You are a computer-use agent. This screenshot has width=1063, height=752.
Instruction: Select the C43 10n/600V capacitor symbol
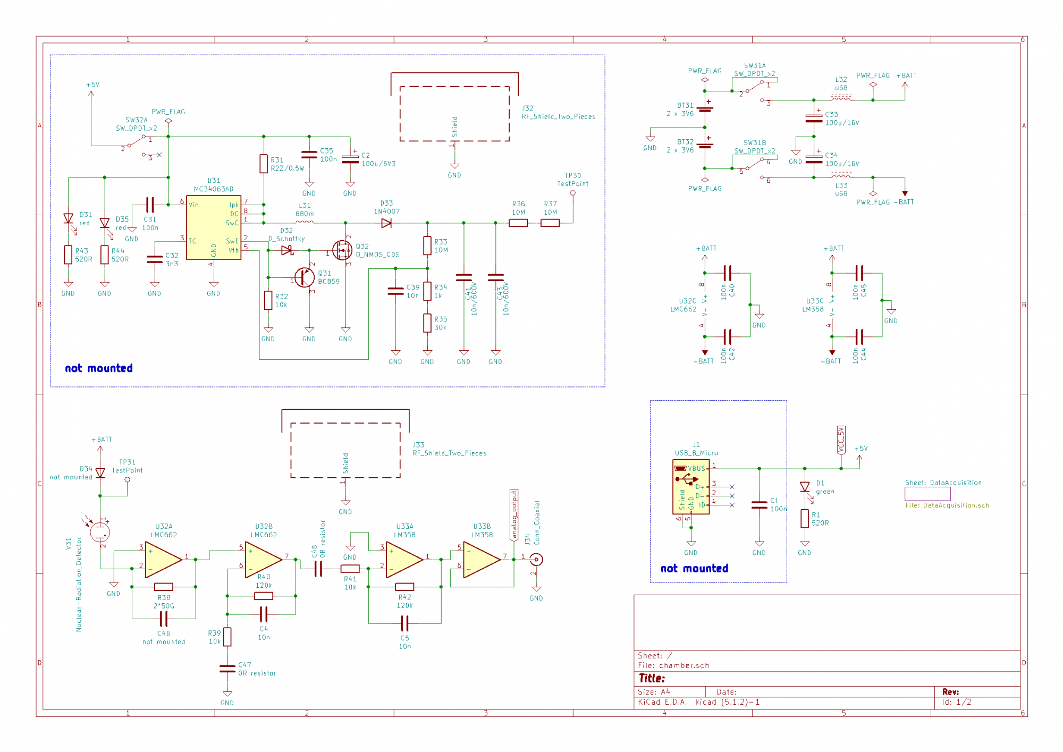(495, 277)
